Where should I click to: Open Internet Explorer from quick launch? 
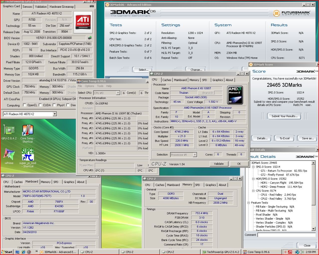(x=23, y=252)
